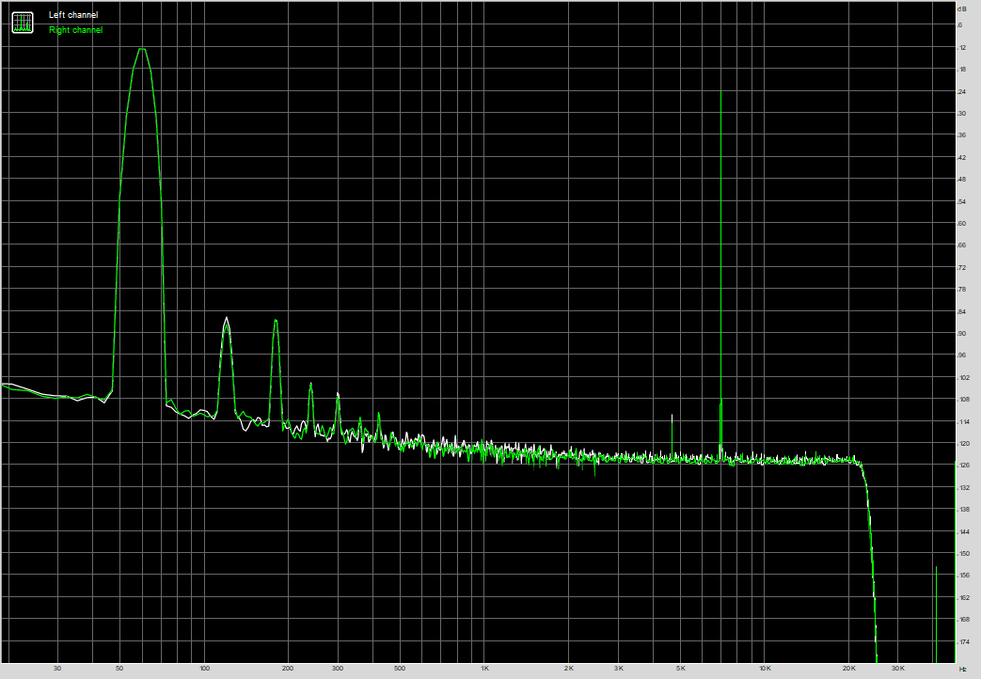Screen dimensions: 981x679
Task: Click the -174 level axis label
Action: [961, 641]
